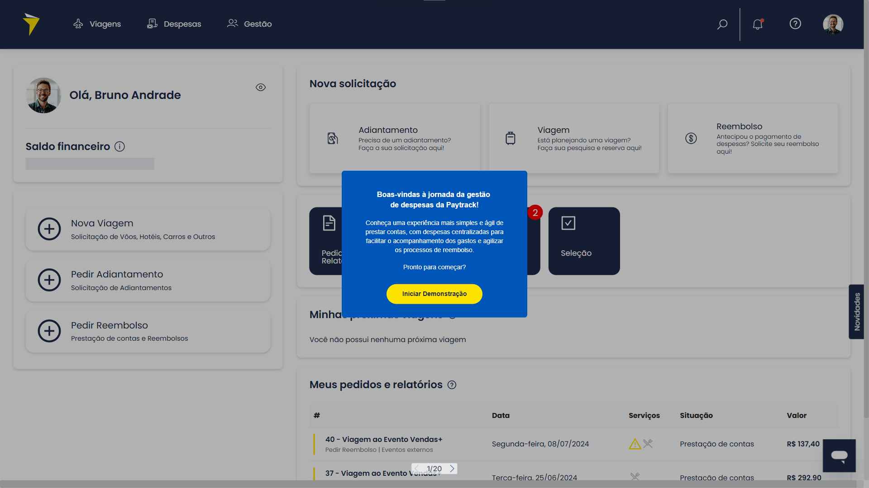Click the Saldo financeiro info icon
This screenshot has height=488, width=869.
119,146
